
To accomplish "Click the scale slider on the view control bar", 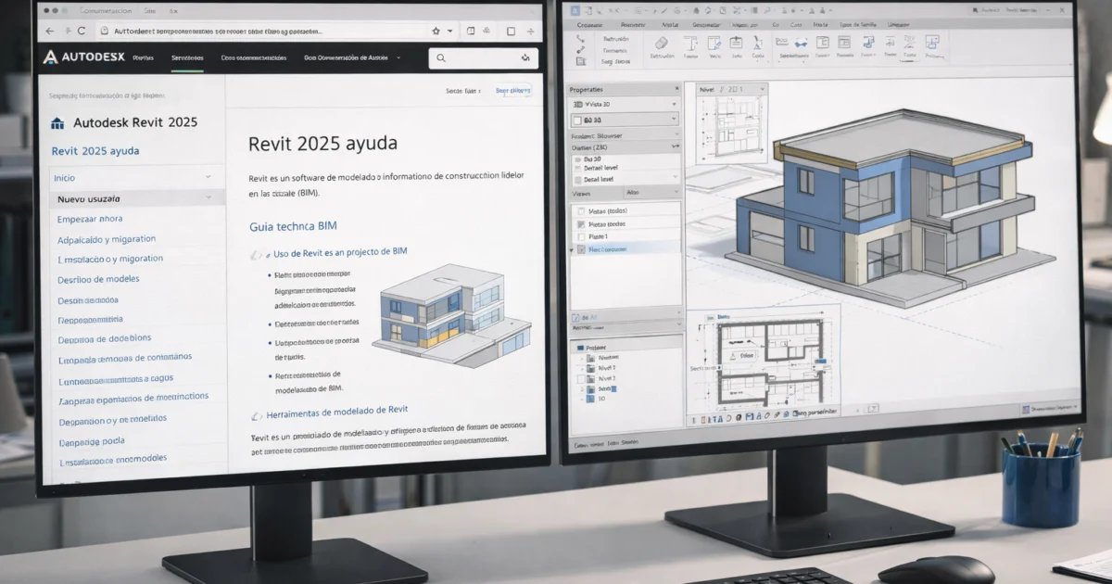I will (695, 418).
